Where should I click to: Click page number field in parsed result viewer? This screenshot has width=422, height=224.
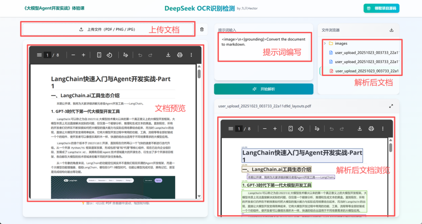[x=239, y=129]
